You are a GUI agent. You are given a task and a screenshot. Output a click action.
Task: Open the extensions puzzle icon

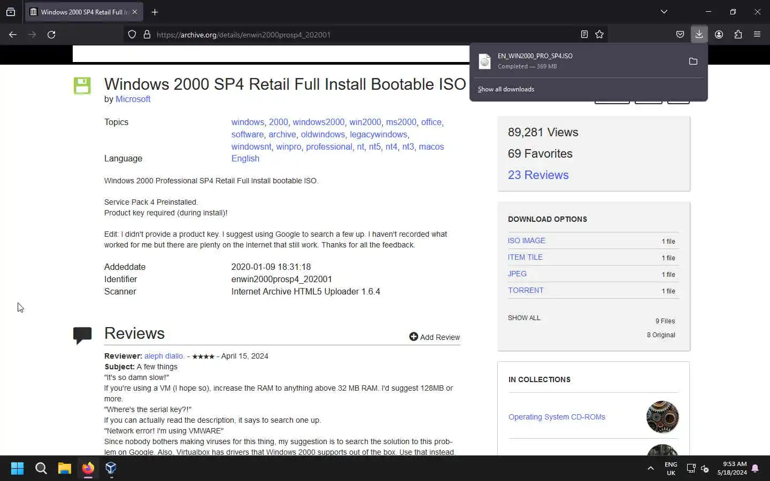point(738,35)
